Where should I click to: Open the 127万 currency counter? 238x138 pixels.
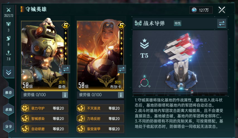pos(201,10)
